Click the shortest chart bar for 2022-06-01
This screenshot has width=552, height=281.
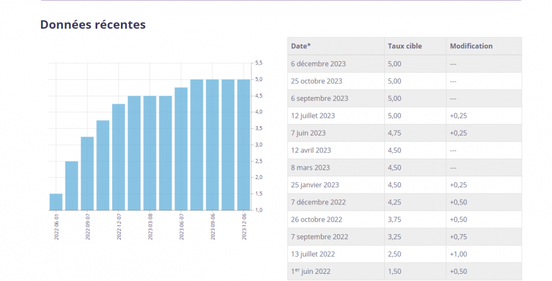pos(56,202)
